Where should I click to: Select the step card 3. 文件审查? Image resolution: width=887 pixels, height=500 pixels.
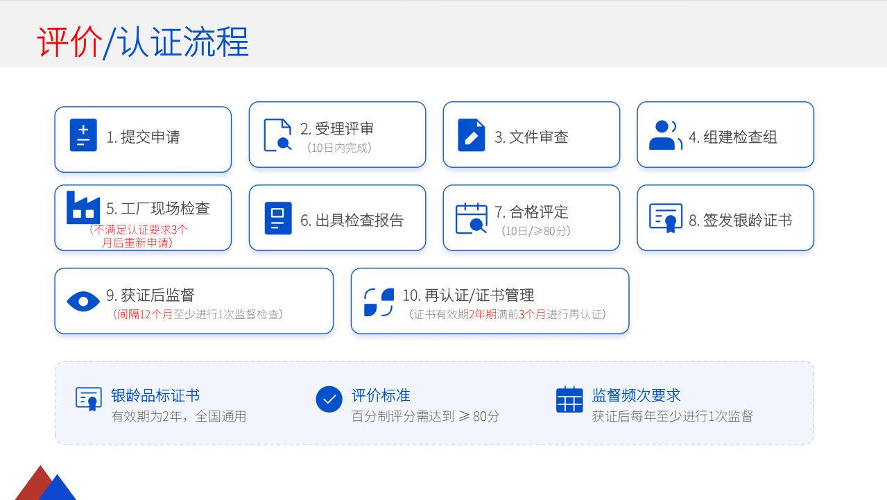(x=531, y=135)
